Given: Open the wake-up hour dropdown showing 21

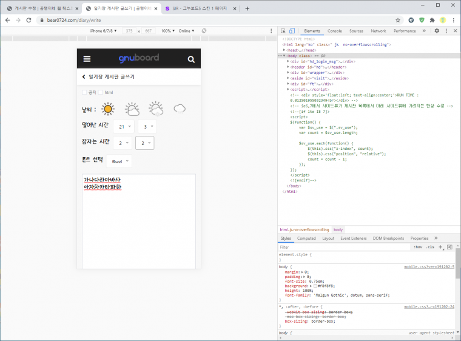Looking at the screenshot, I should 125,127.
